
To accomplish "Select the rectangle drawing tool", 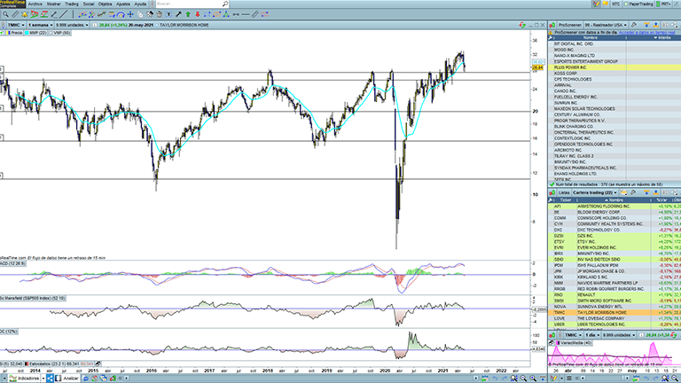I will (x=207, y=14).
